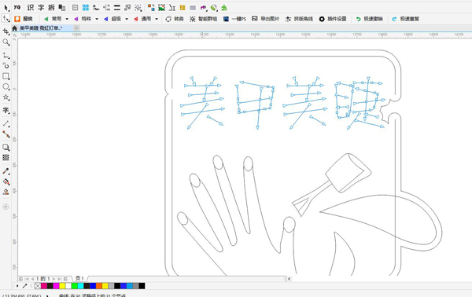Select the 美甲美睫 blue text curves

tap(282, 102)
